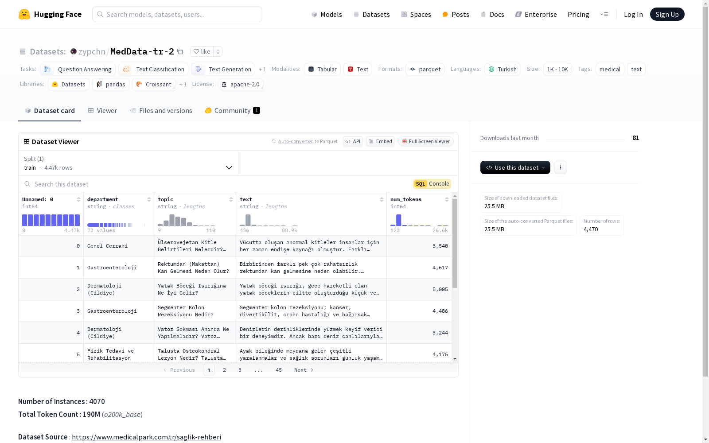Open Datasets in the top navigation

[371, 14]
